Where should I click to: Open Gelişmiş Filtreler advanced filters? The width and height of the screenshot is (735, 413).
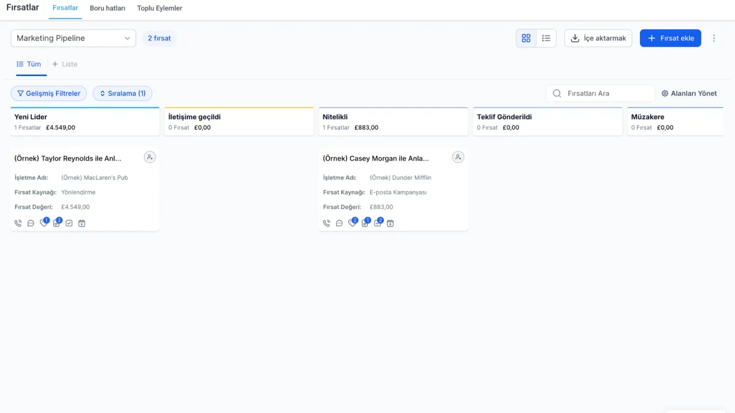48,94
